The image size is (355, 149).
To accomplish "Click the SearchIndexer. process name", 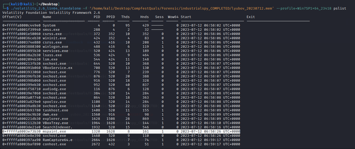I will pyautogui.click(x=58, y=127).
